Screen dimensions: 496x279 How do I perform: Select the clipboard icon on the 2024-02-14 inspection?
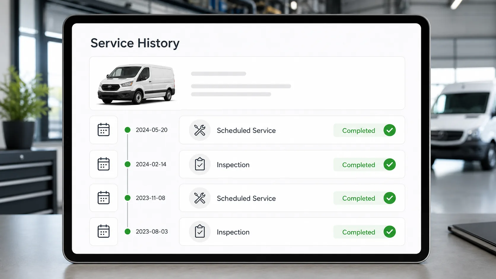coord(200,164)
